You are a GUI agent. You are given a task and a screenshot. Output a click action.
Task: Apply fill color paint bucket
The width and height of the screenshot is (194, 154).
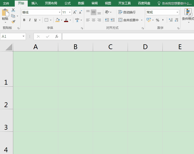57,20
